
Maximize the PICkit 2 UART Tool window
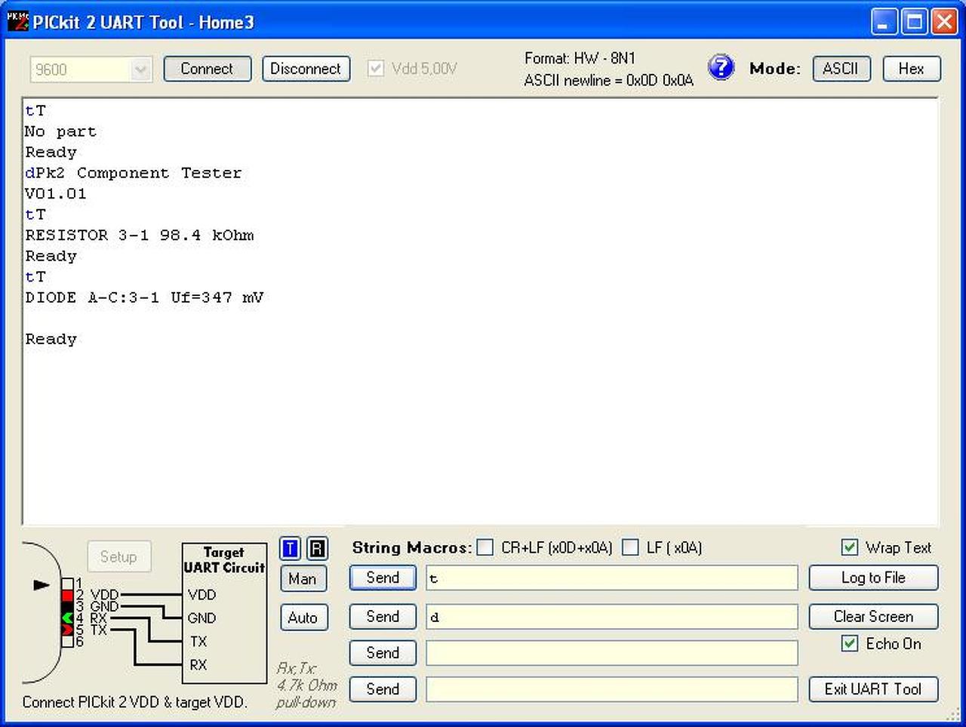click(x=914, y=22)
